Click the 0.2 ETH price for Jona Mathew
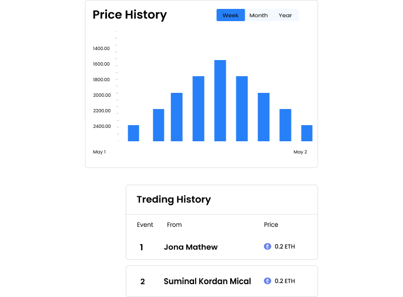Screen dimensions: 403x297 tap(285, 246)
